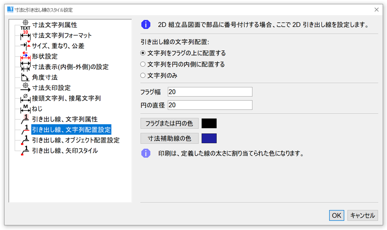Viewport: 387px width, 230px height.
Task: Click the フラグ幅 input field
Action: [x=209, y=92]
